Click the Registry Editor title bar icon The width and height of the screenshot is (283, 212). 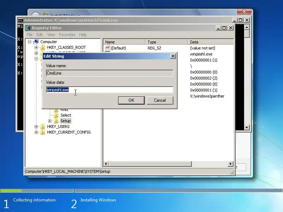tap(28, 28)
